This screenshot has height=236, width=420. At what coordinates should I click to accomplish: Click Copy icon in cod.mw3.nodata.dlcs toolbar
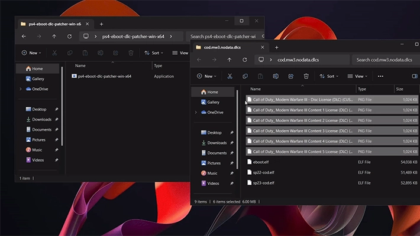tap(245, 76)
